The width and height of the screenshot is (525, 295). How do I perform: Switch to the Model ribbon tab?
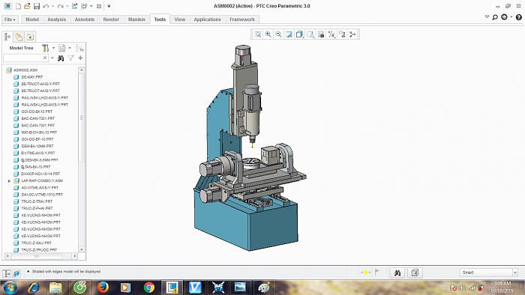(x=32, y=19)
